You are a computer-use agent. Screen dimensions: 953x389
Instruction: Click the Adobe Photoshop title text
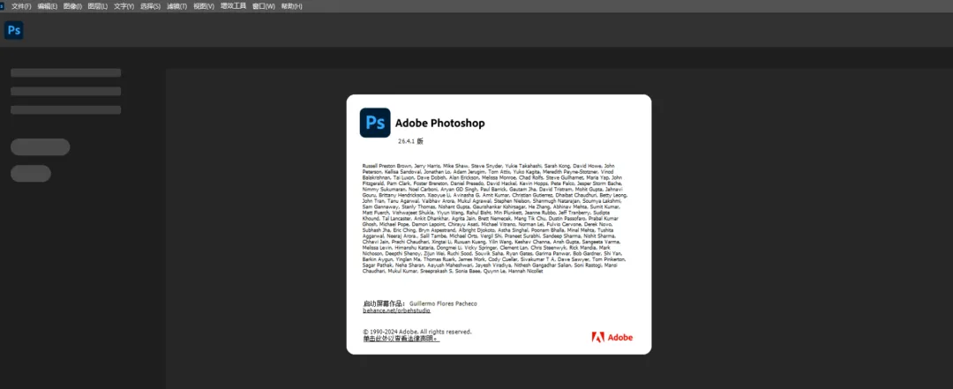pos(440,123)
